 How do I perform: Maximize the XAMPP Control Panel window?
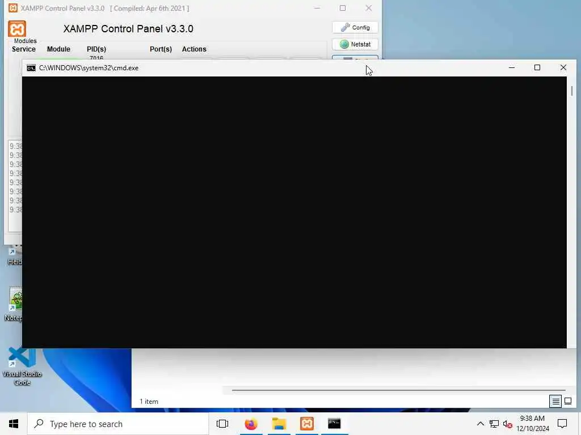click(343, 8)
